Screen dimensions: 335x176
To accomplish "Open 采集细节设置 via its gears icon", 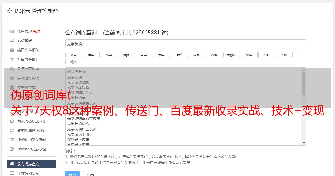I will pyautogui.click(x=12, y=69).
